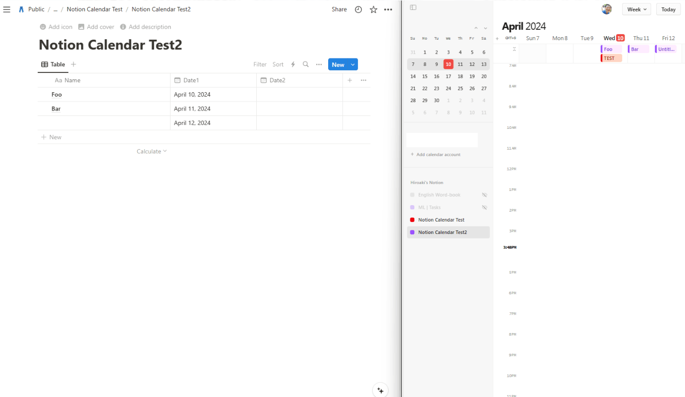Add a new property column plus icon
Image resolution: width=685 pixels, height=397 pixels.
click(x=349, y=80)
